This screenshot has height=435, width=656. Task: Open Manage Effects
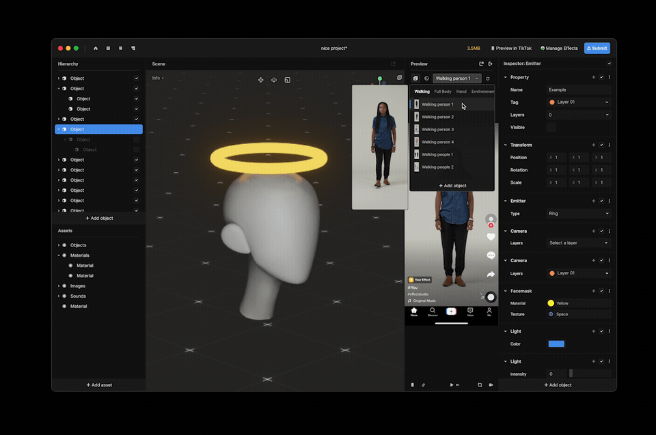click(x=559, y=48)
